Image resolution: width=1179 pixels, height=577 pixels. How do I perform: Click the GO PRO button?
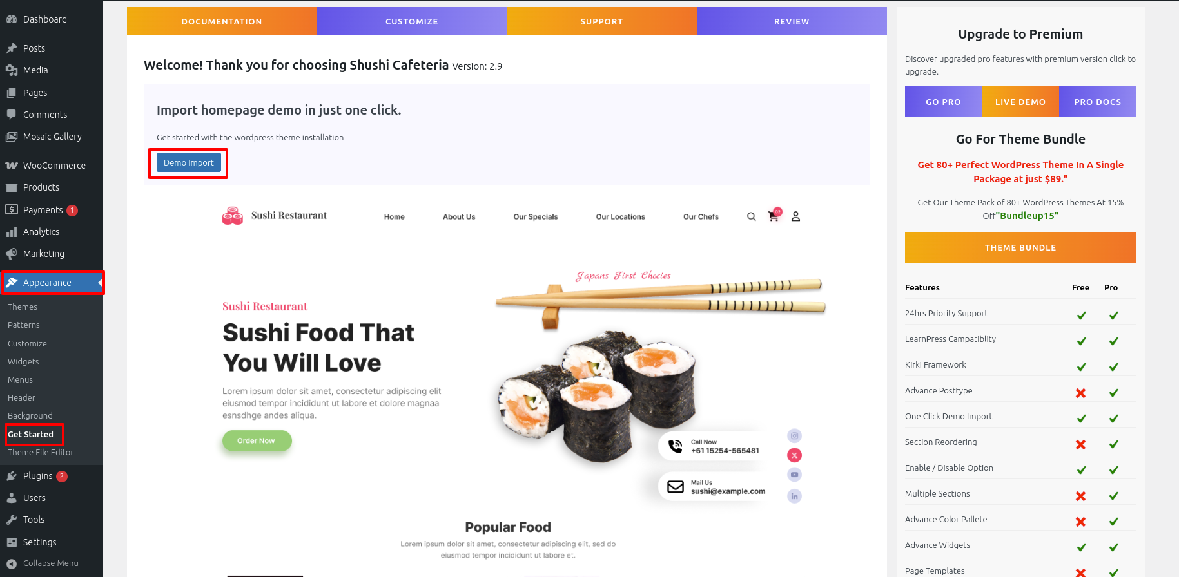point(943,102)
